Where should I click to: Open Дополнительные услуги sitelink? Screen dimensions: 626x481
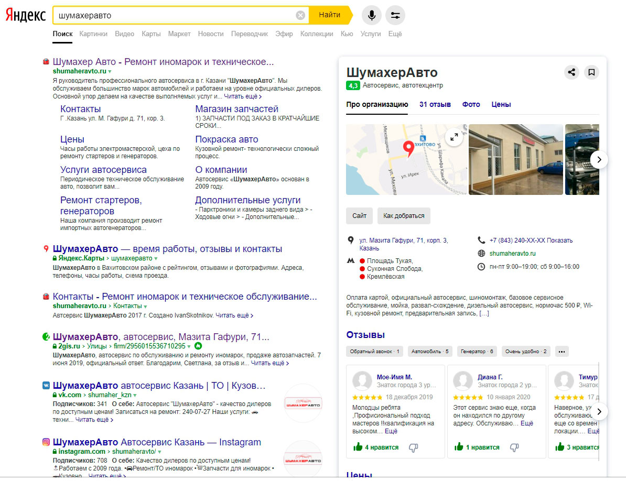point(247,200)
